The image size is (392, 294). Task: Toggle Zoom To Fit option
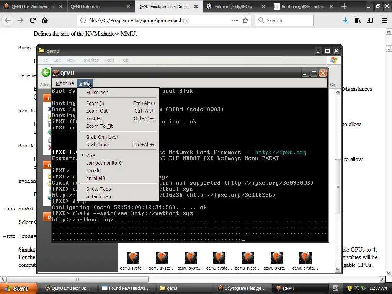[118, 126]
